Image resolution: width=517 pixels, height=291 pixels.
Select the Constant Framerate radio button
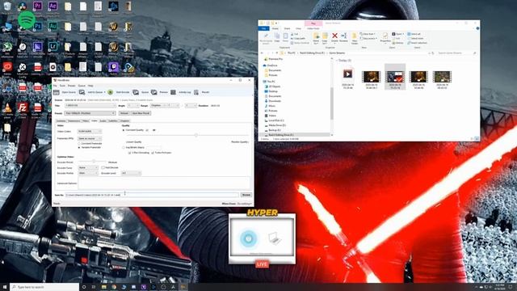coord(79,144)
